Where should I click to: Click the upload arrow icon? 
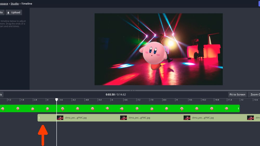(8, 13)
